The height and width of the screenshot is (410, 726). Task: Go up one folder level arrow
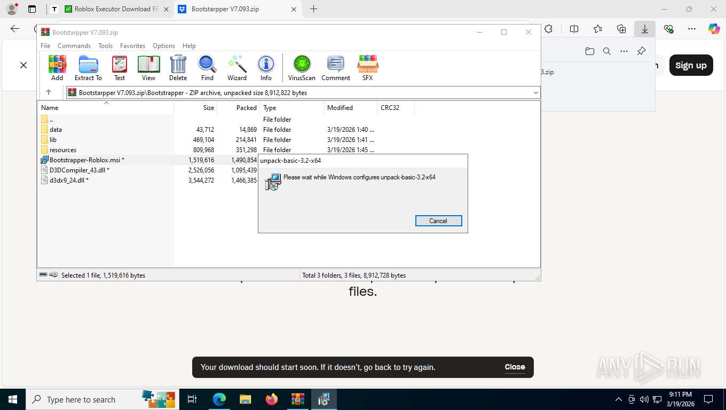pos(49,92)
